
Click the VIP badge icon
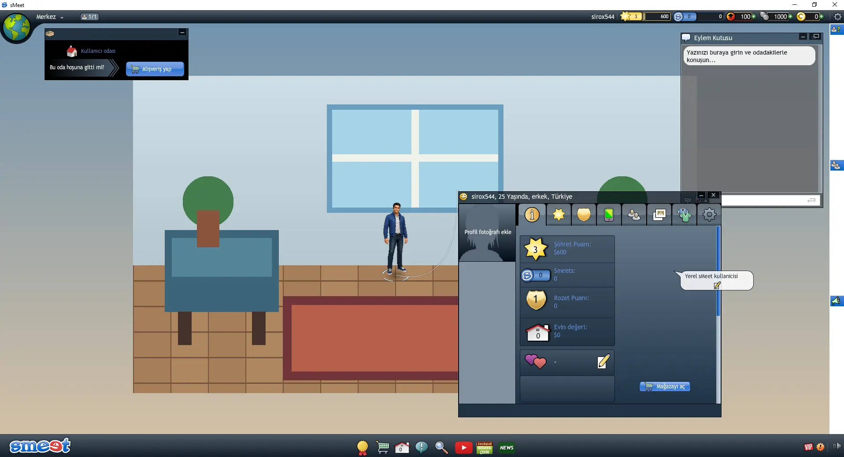(x=808, y=447)
